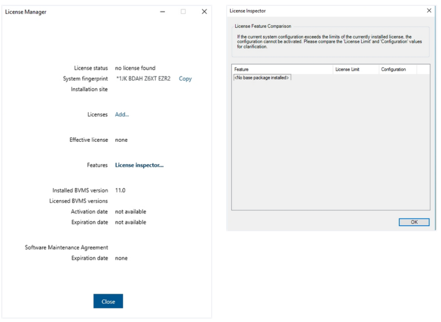This screenshot has width=441, height=322.
Task: Click the Installed BVMS version label
Action: (x=80, y=190)
